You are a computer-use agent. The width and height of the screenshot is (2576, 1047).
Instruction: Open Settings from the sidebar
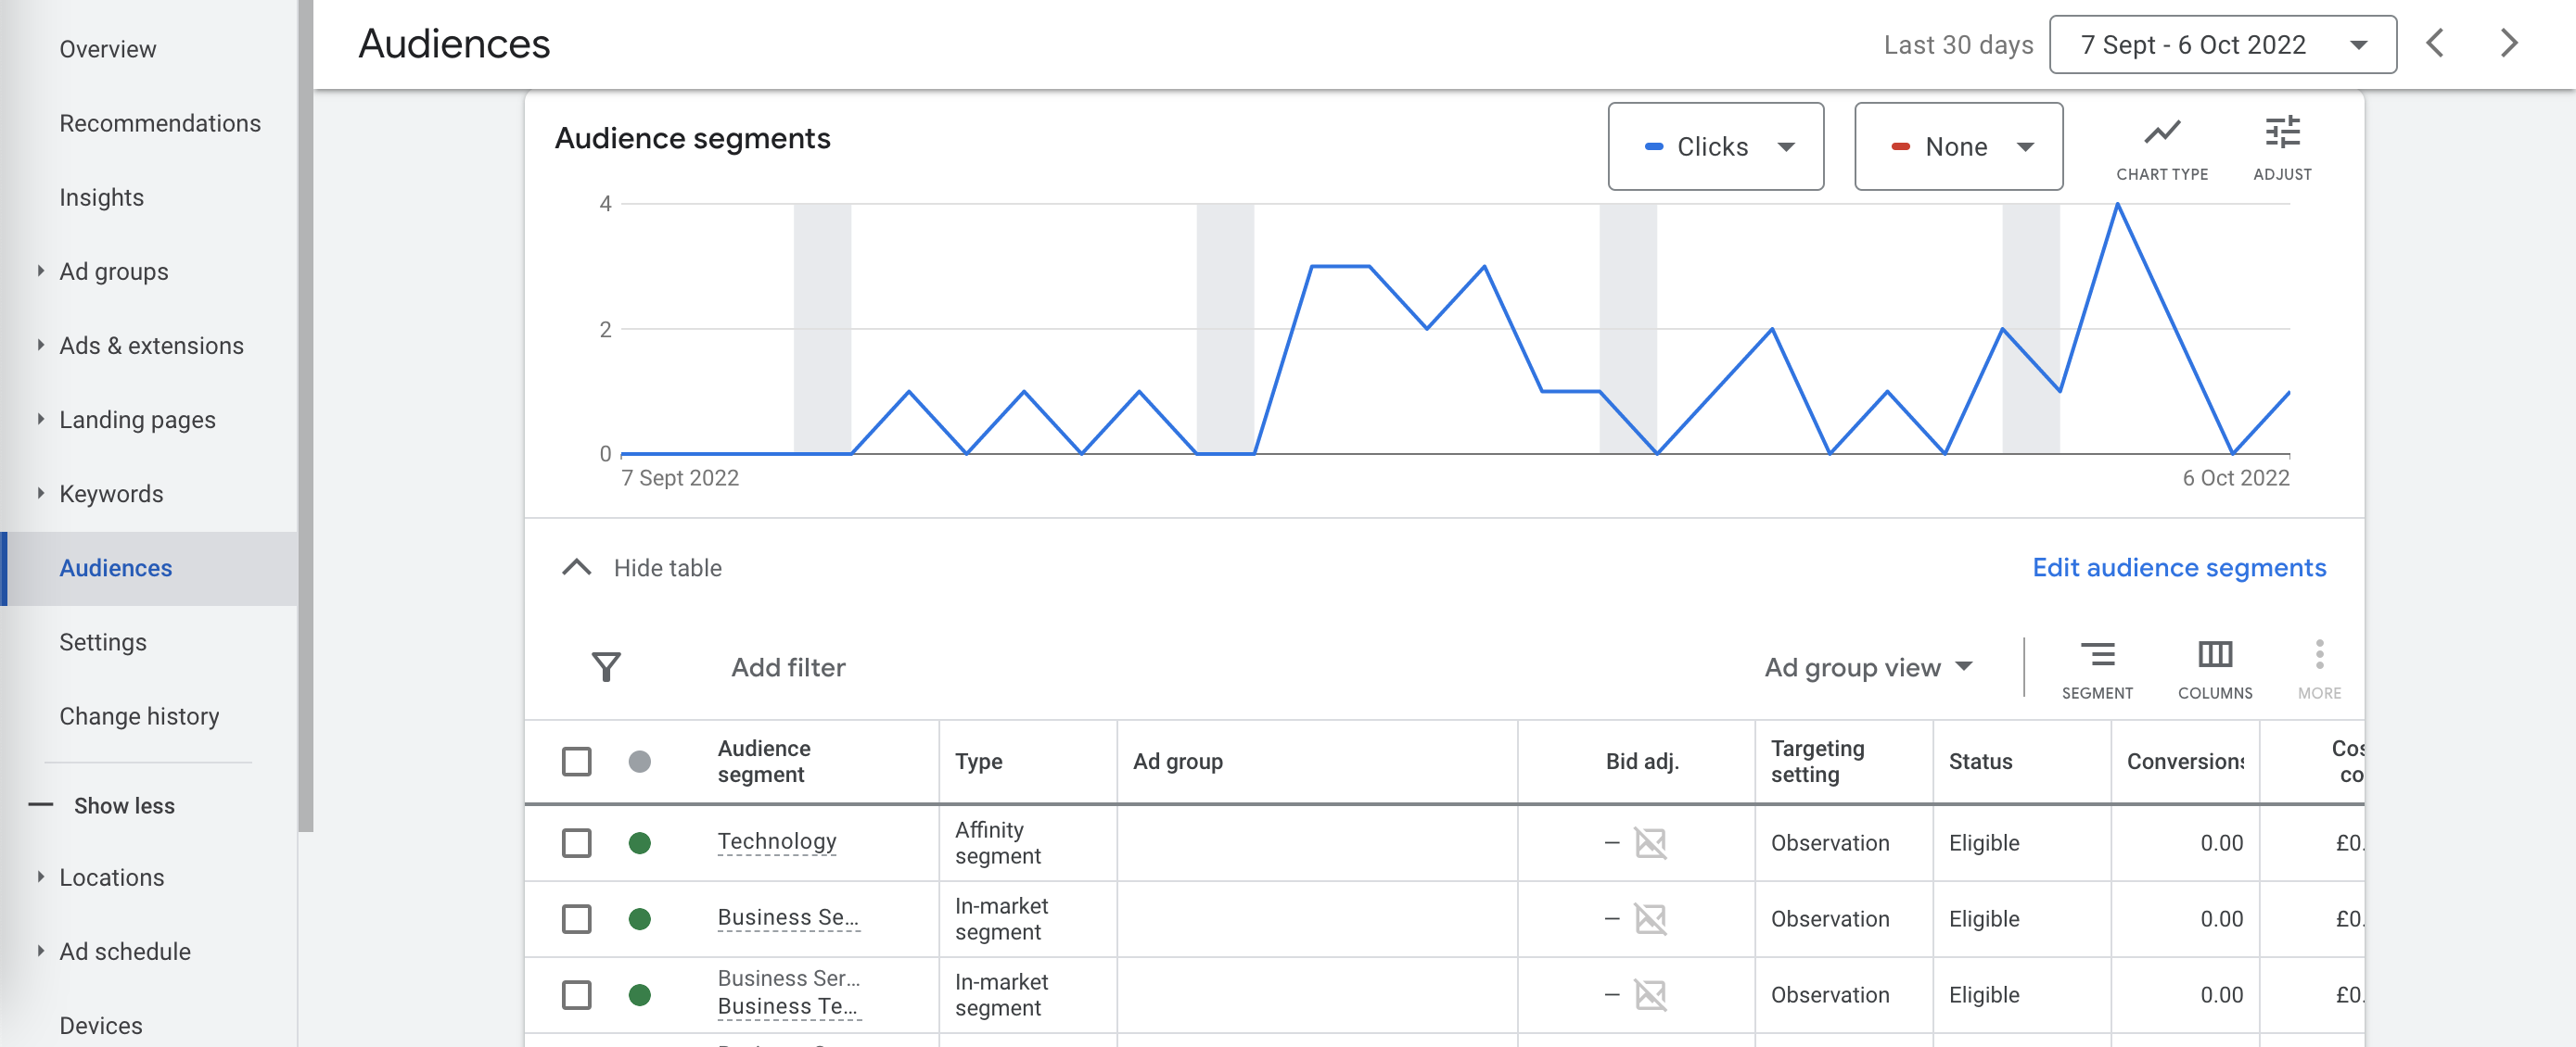pos(102,641)
